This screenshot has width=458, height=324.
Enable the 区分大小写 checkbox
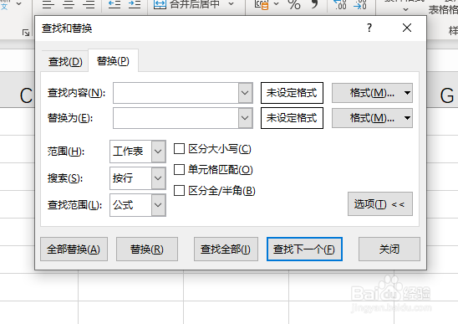(179, 149)
